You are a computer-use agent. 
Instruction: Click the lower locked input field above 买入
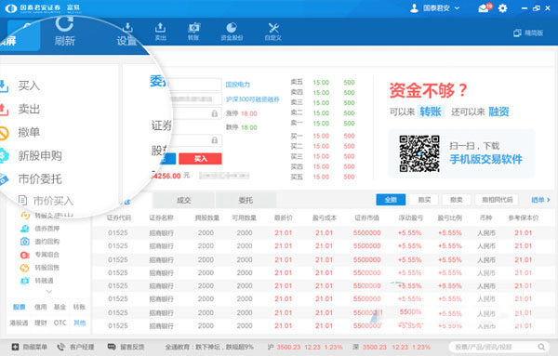click(196, 140)
